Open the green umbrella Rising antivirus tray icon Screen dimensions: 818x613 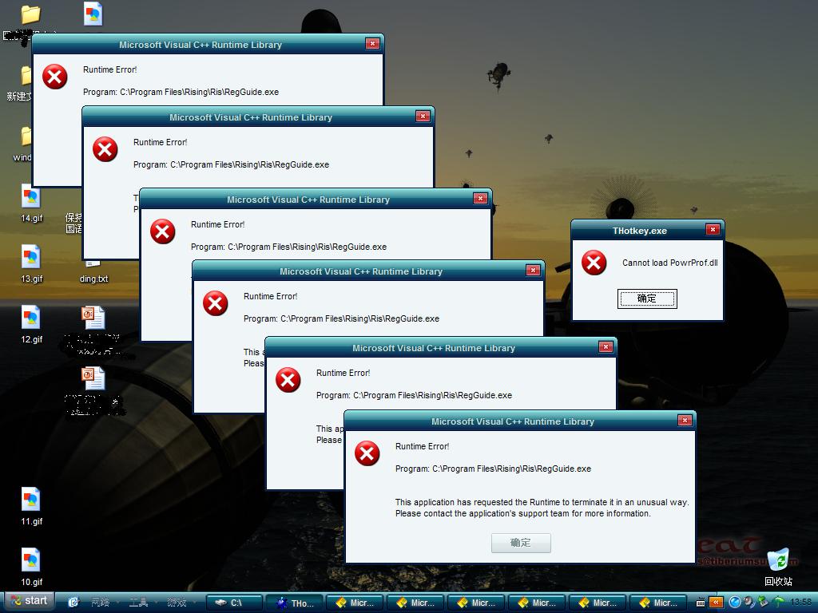coord(778,602)
